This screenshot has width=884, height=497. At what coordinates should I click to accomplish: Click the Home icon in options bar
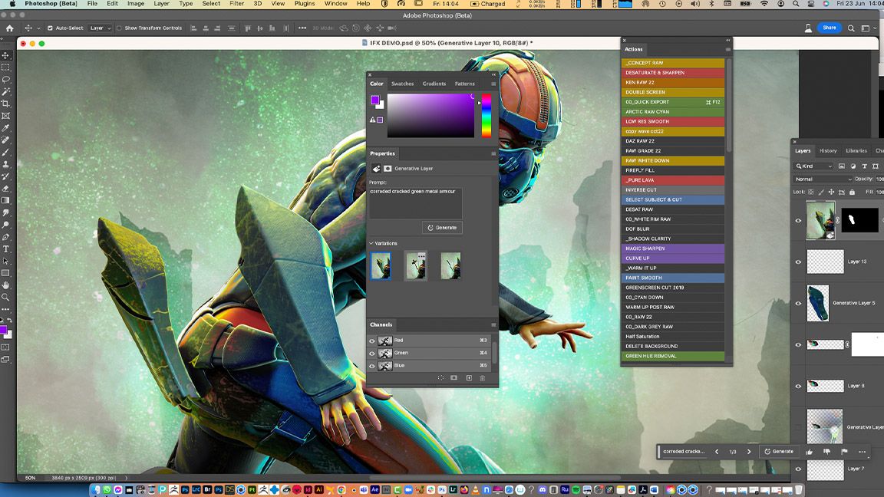point(9,28)
